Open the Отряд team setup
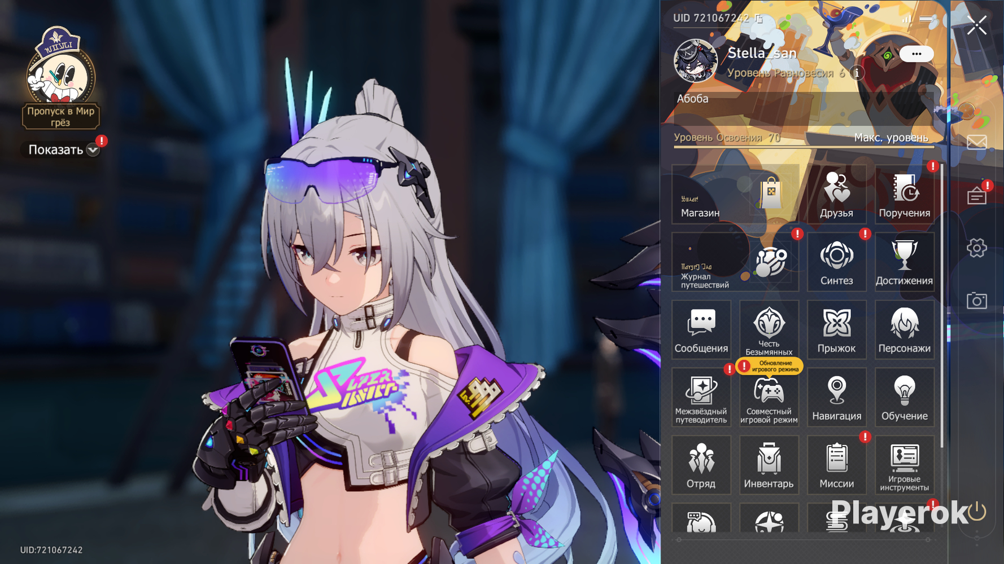 coord(701,465)
